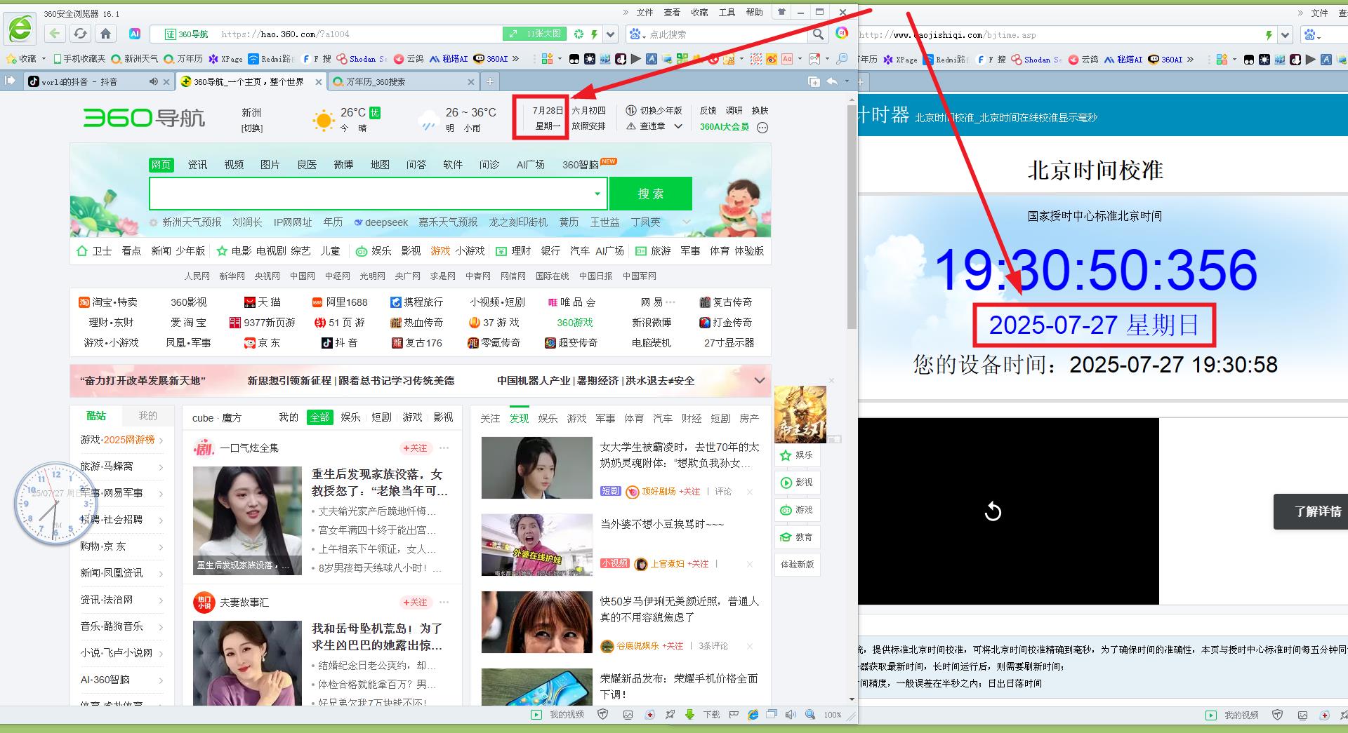Click the IE kernel mode icon in the status bar
The image size is (1348, 733).
[753, 715]
